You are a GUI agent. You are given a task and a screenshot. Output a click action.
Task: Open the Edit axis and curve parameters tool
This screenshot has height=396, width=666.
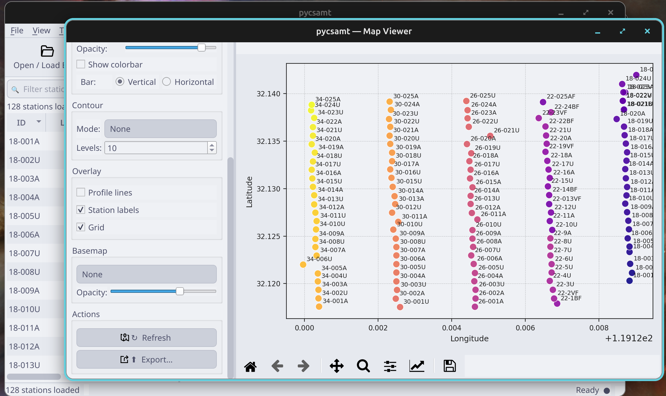(417, 366)
